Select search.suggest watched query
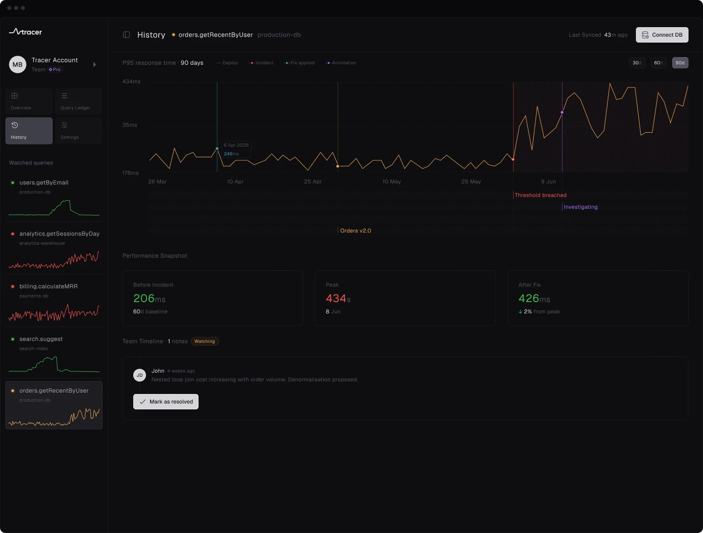Image resolution: width=703 pixels, height=533 pixels. (x=54, y=354)
